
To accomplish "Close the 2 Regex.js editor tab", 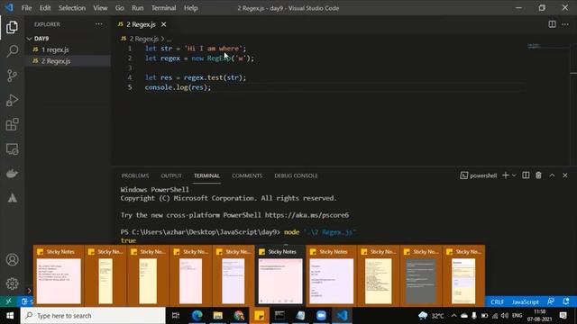I will tap(163, 24).
